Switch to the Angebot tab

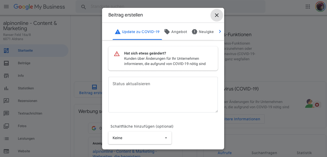point(176,32)
